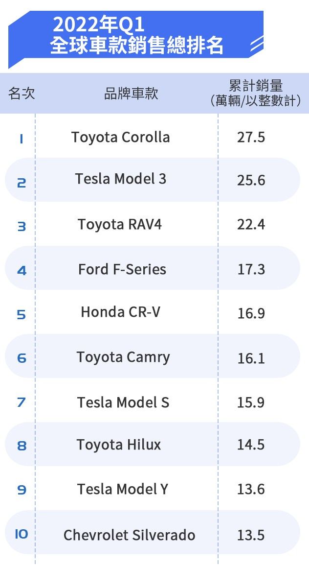Select the 25.6 sales value

[x=251, y=181]
